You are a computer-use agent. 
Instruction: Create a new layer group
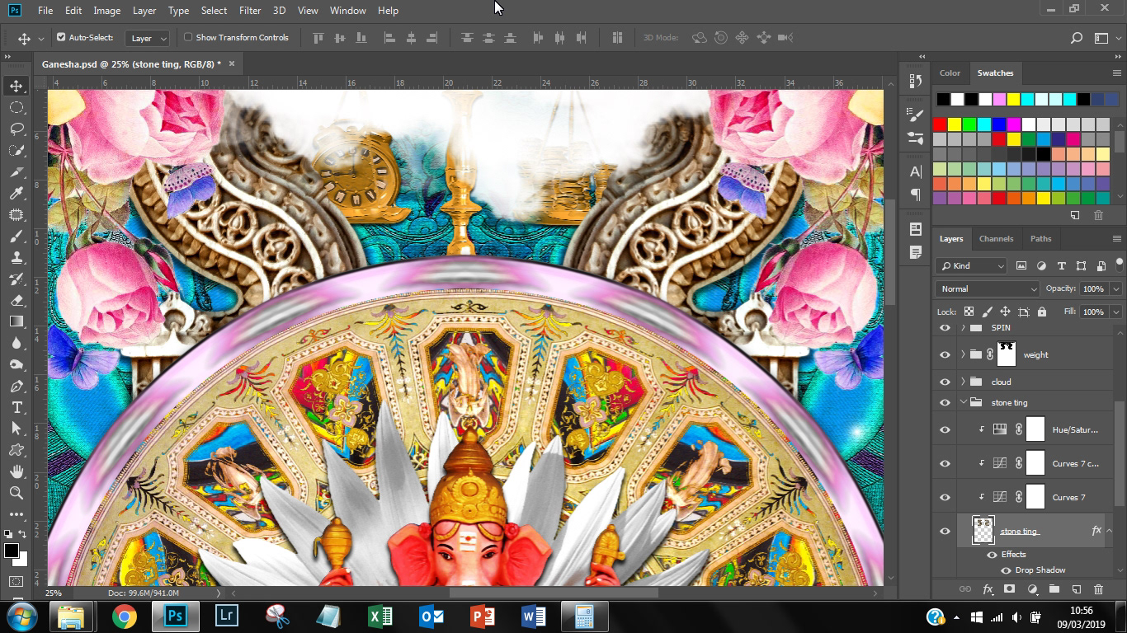[x=1054, y=589]
